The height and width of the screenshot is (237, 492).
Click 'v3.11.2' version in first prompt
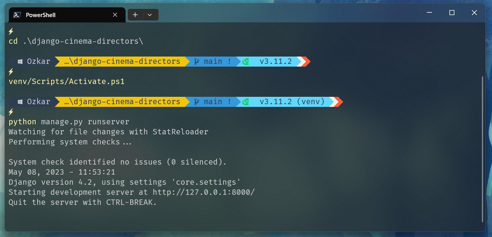(x=276, y=61)
